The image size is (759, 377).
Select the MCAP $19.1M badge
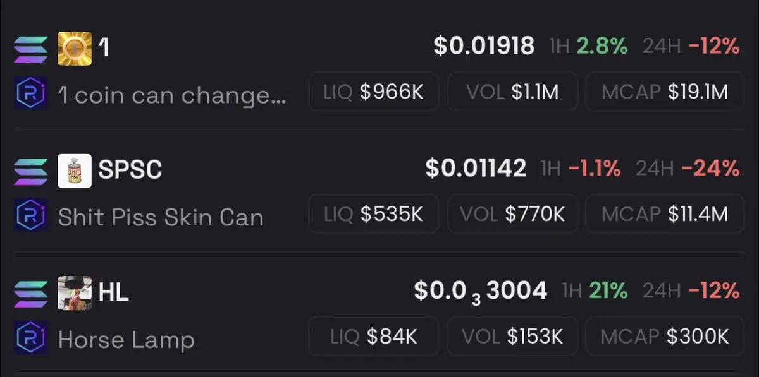(x=664, y=92)
